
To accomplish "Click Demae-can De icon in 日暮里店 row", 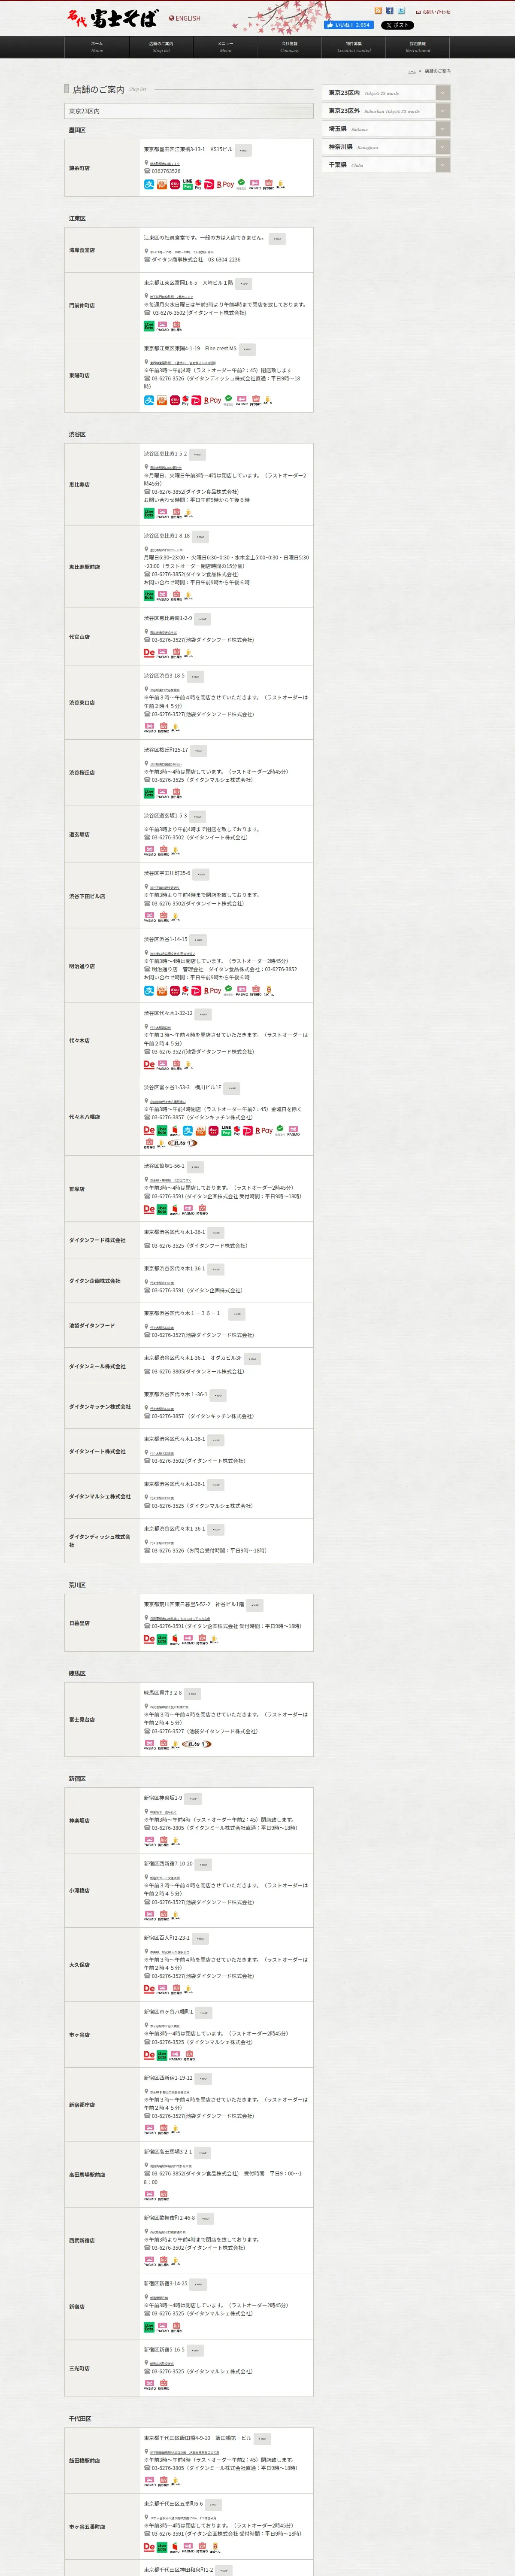I will [149, 1639].
